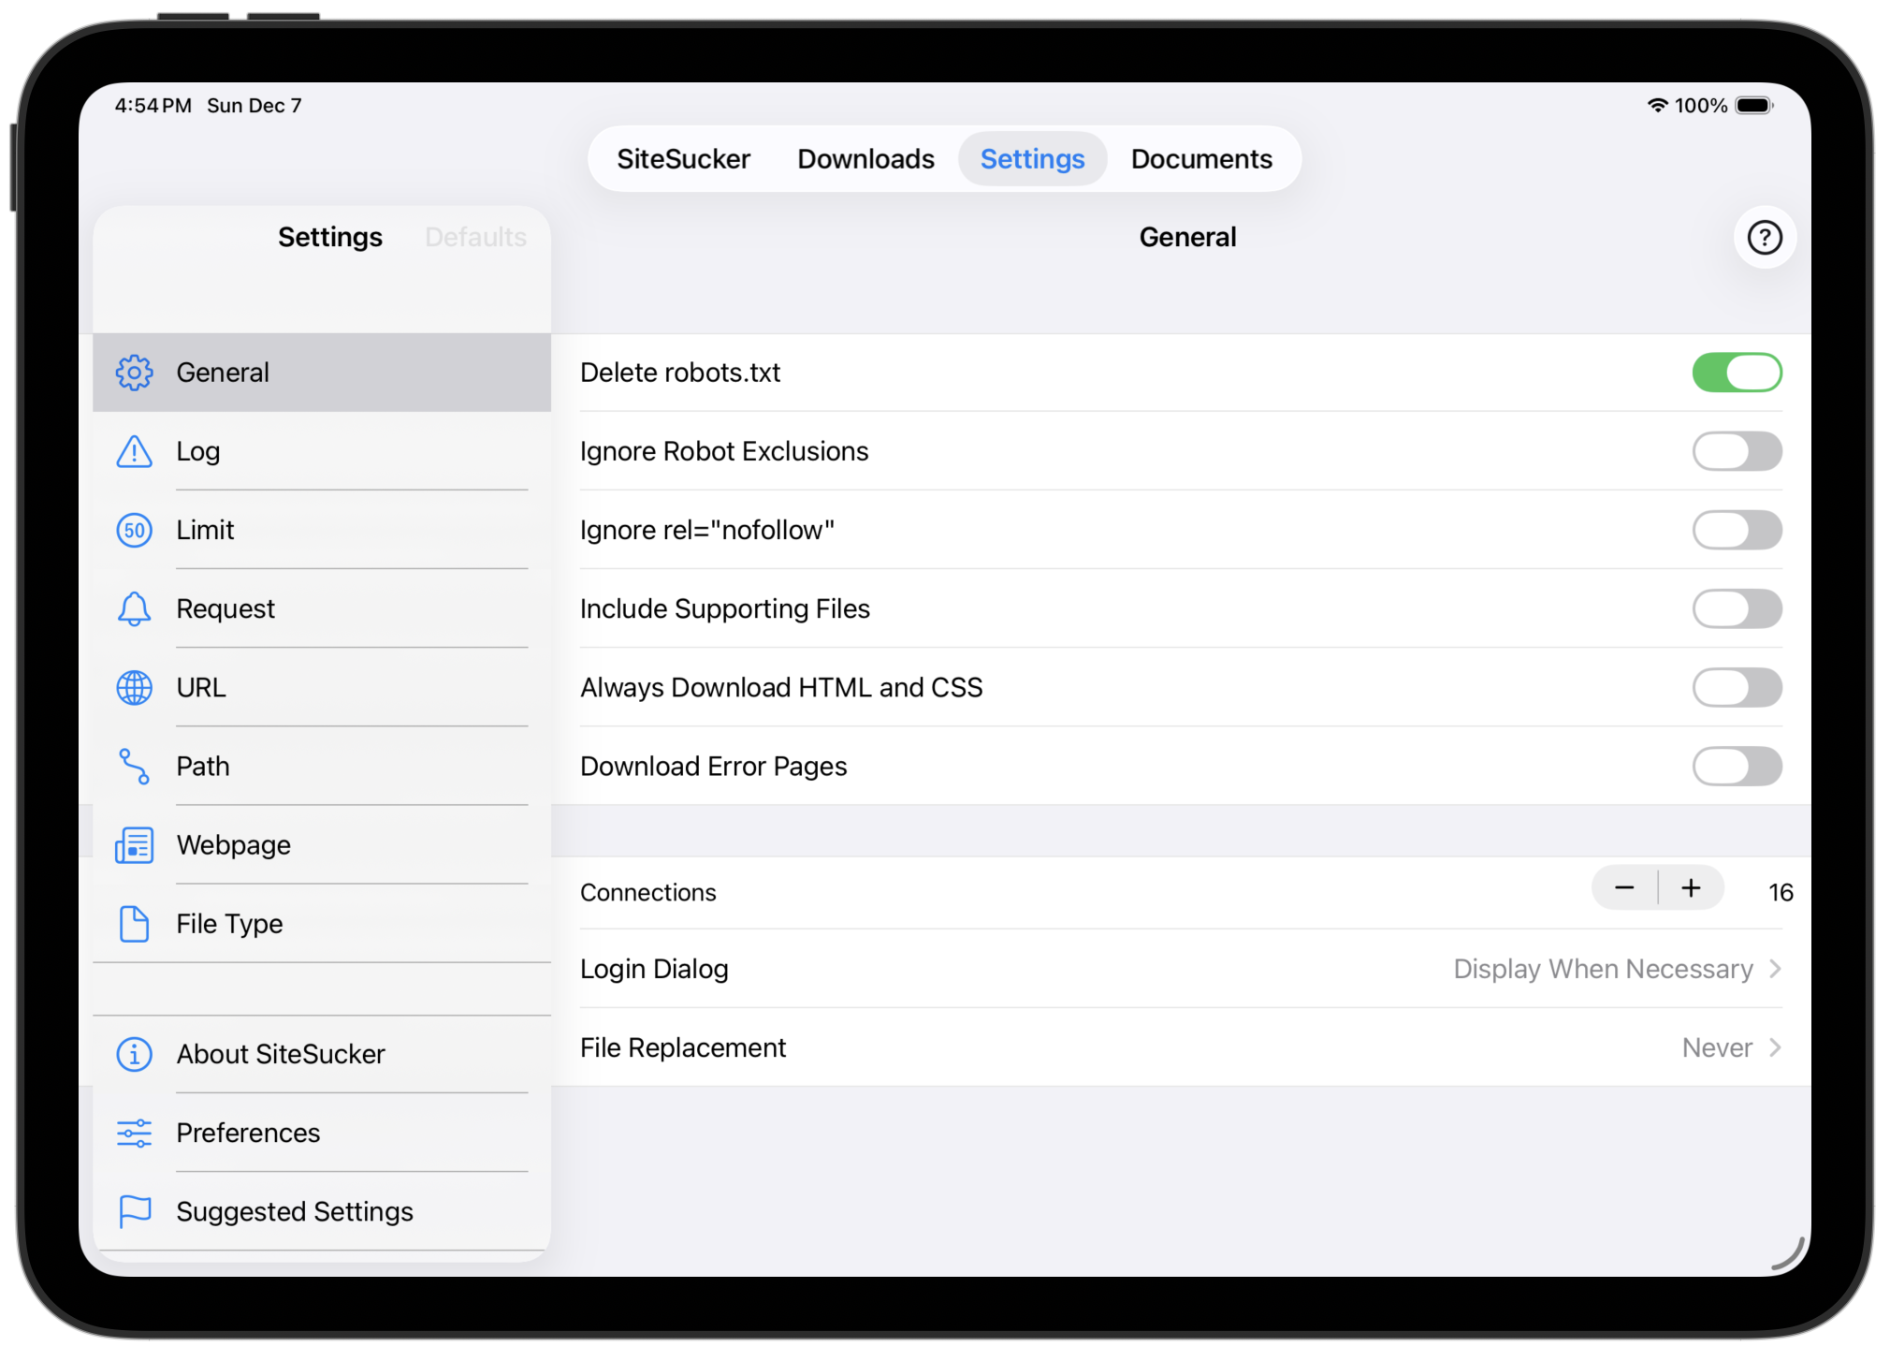
Task: Click the File Replacement label
Action: [683, 1047]
